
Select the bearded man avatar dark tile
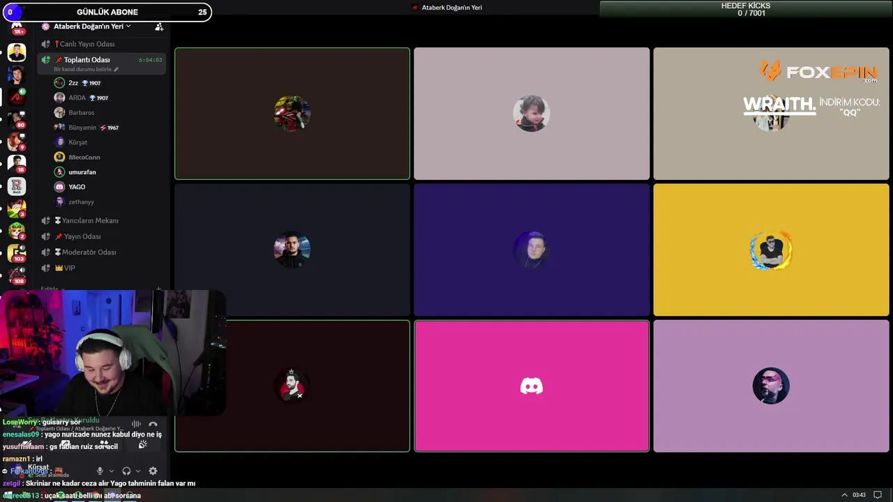coord(292,386)
